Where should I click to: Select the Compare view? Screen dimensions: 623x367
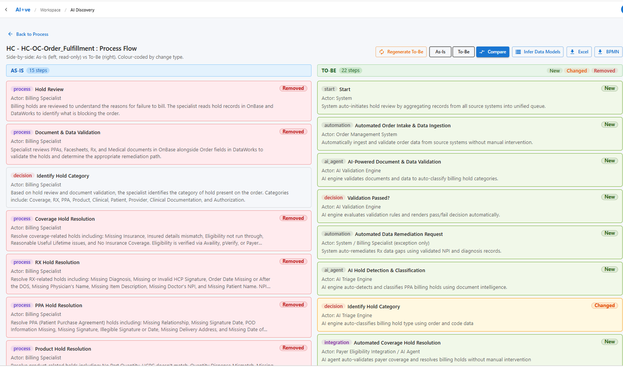pos(493,52)
